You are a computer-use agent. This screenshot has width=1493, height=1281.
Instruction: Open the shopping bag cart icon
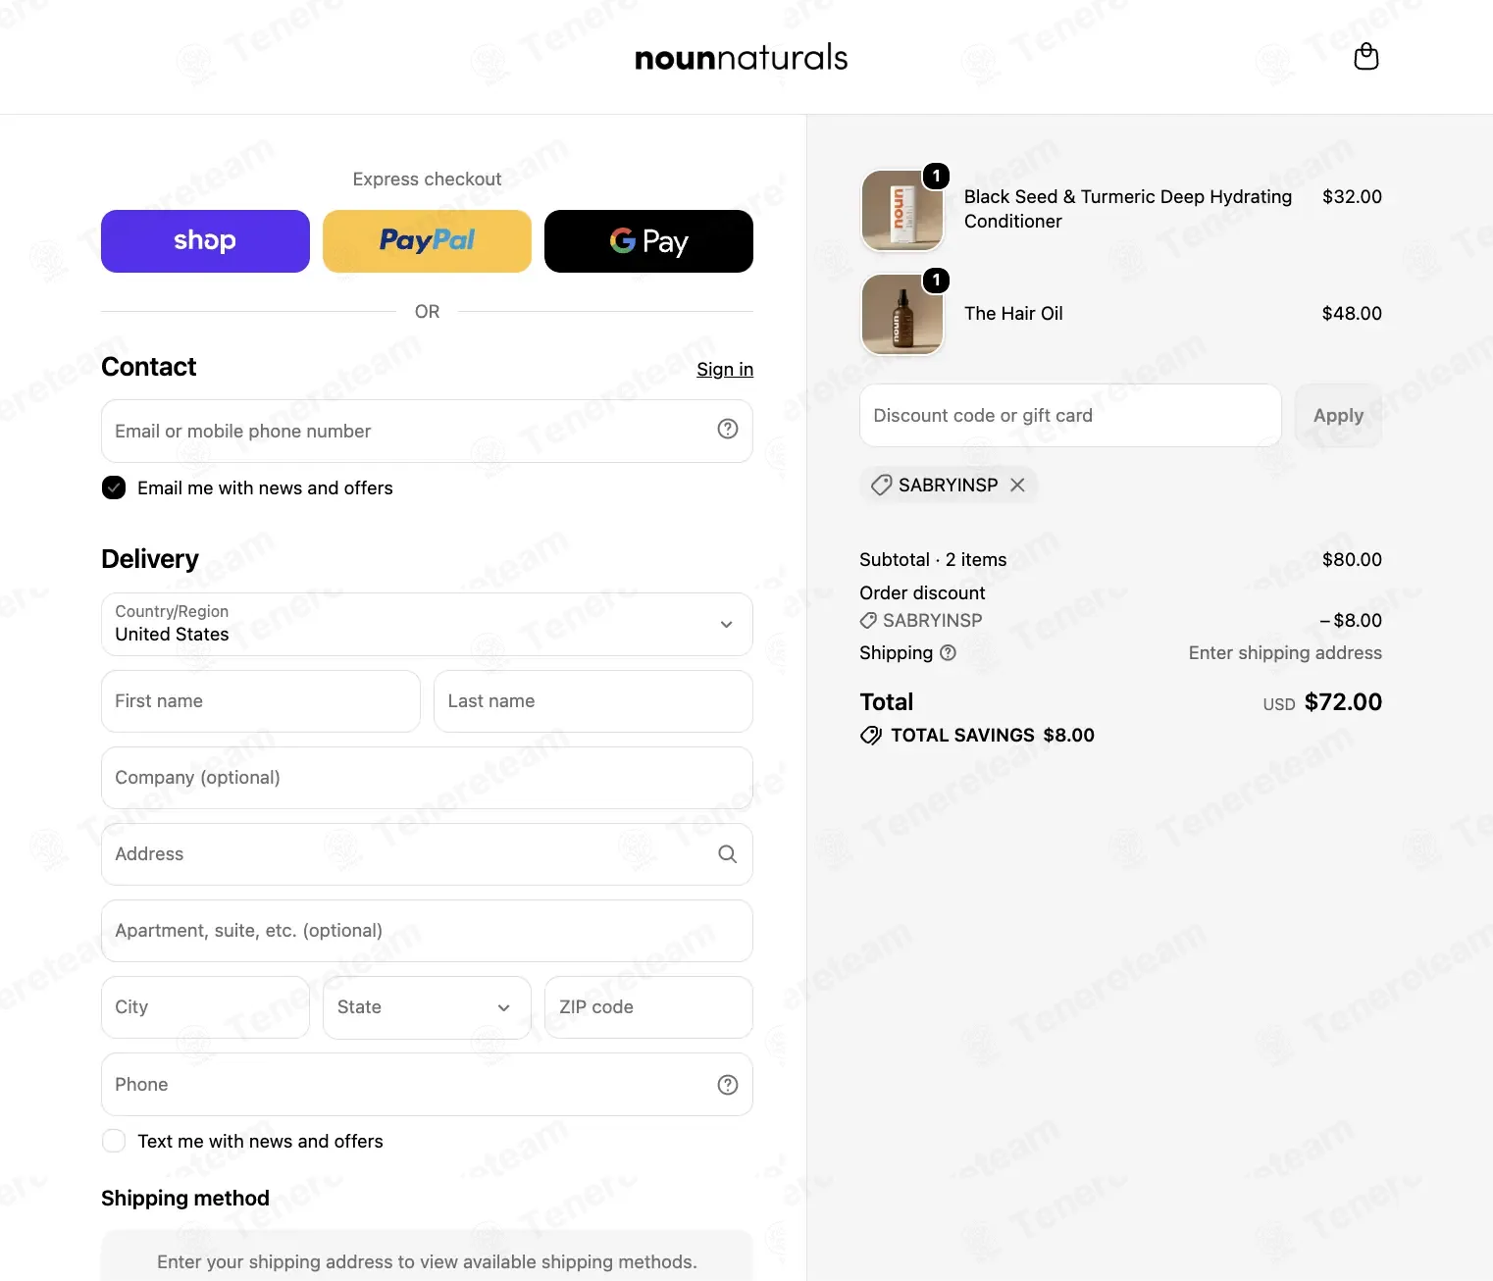coord(1365,57)
